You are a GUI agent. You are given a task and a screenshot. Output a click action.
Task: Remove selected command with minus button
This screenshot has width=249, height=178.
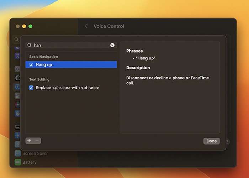click(37, 141)
